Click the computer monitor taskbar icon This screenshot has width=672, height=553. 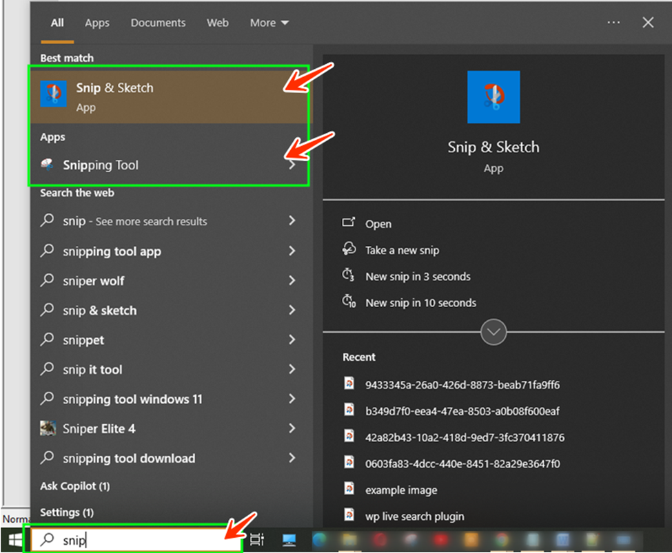tap(289, 540)
